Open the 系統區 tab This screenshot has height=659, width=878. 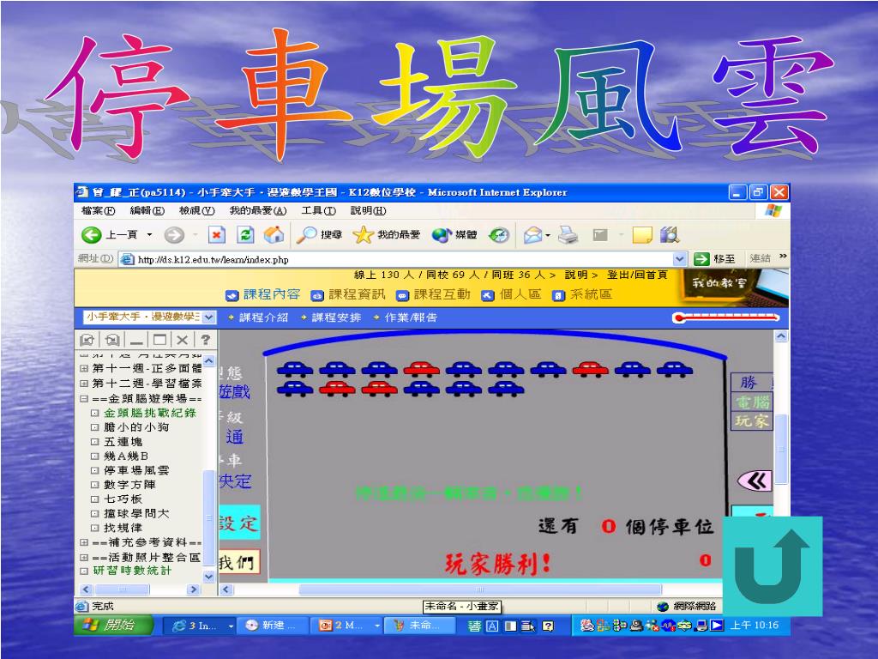582,294
